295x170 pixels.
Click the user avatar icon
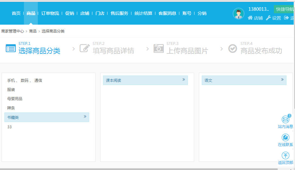(239, 14)
